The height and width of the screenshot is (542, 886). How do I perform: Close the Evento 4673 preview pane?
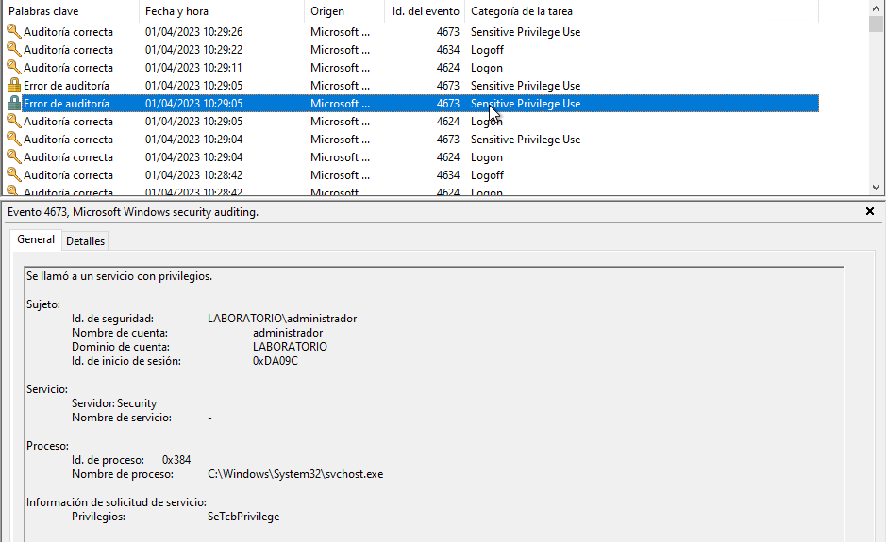coord(870,212)
